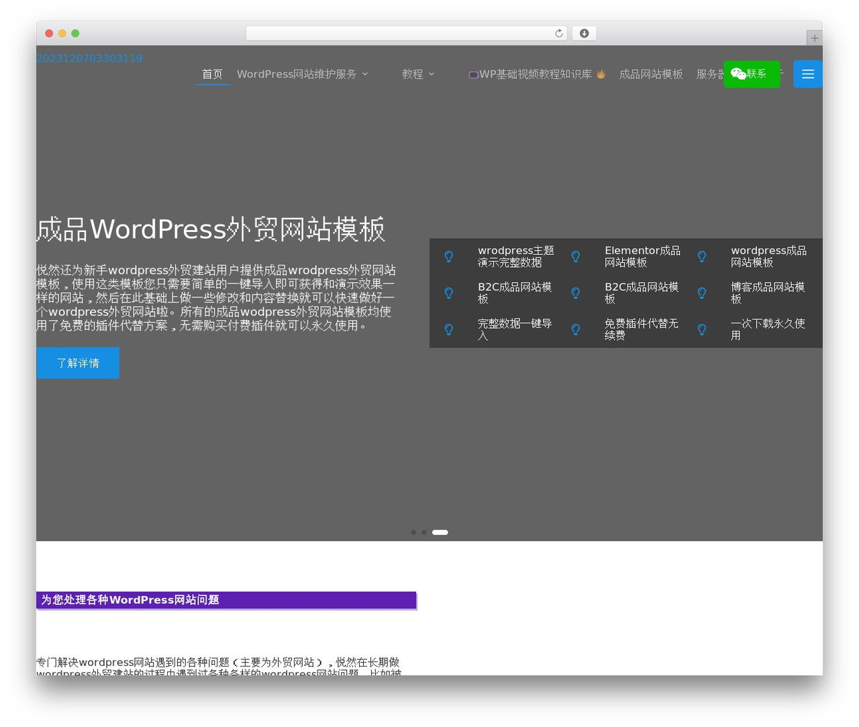859x727 pixels.
Task: Go to the 首页 nav item
Action: [212, 74]
